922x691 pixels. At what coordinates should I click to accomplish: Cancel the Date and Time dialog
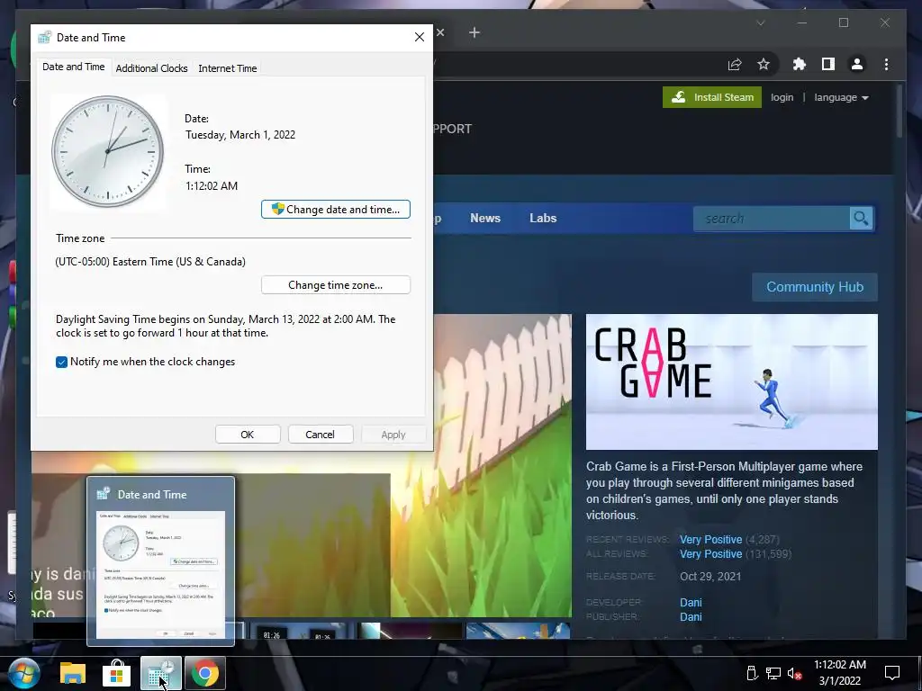(320, 435)
